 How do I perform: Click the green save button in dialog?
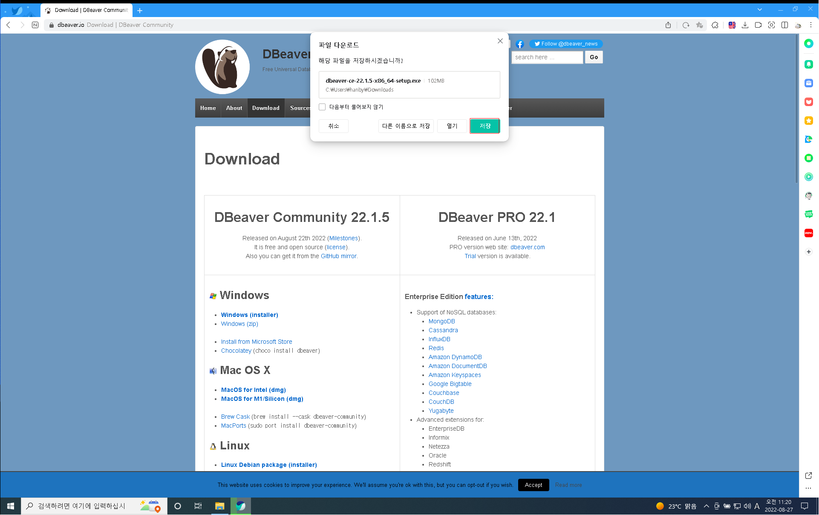coord(484,126)
